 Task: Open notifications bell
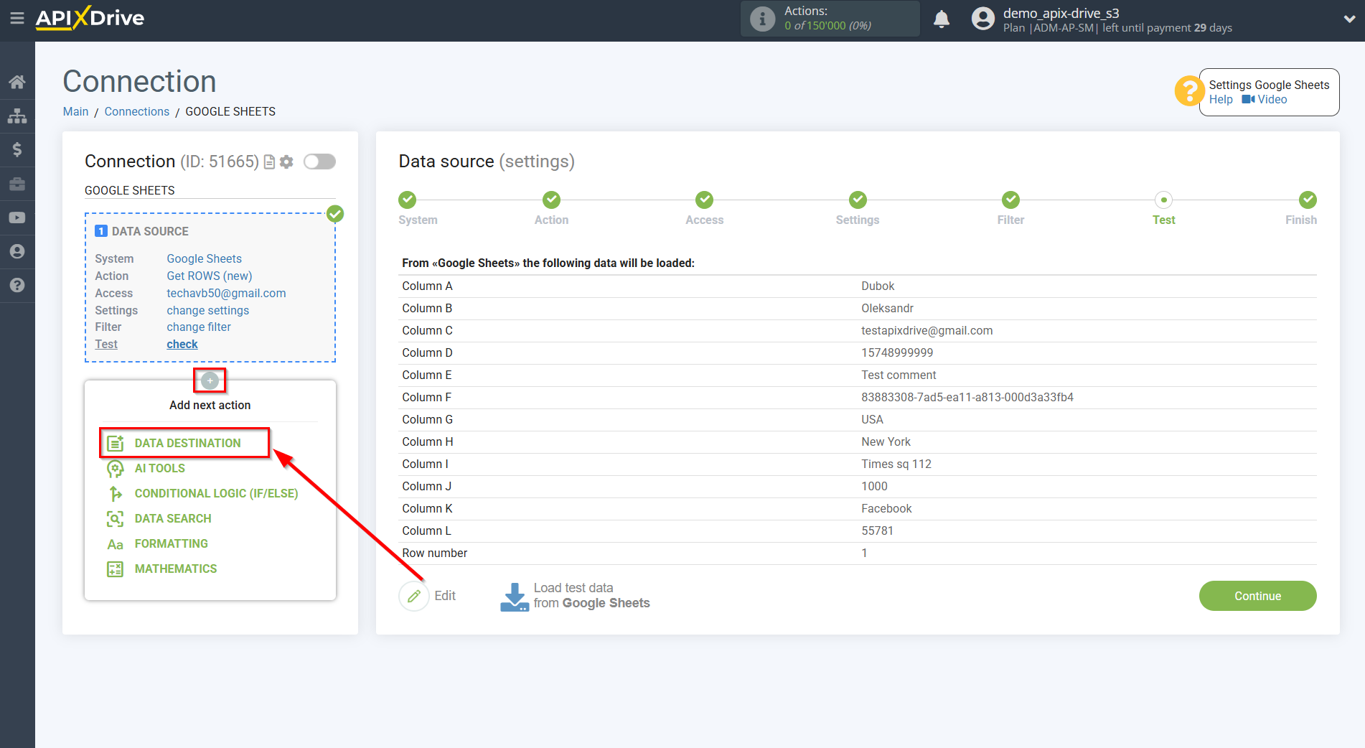[x=942, y=19]
